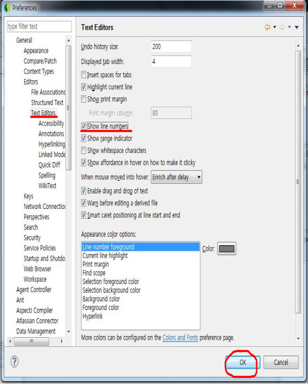This screenshot has height=384, width=308.
Task: Click the forward navigation arrow icon
Action: tap(282, 27)
